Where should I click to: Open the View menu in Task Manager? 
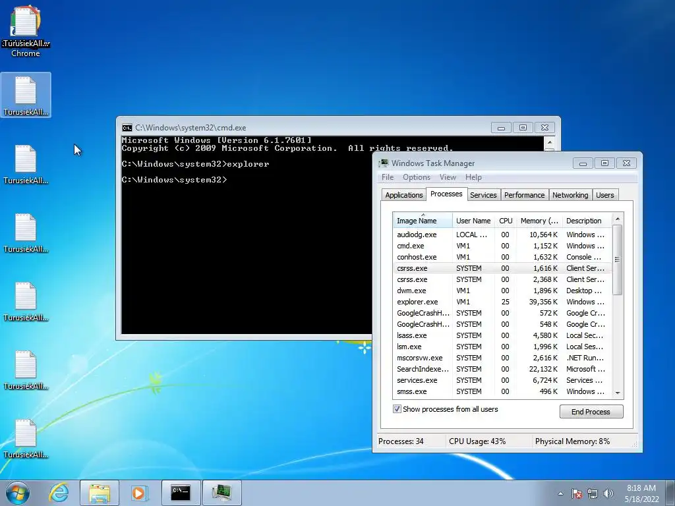448,177
